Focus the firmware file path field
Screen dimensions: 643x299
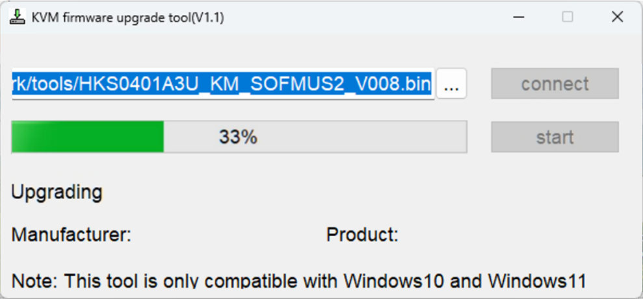(x=222, y=84)
